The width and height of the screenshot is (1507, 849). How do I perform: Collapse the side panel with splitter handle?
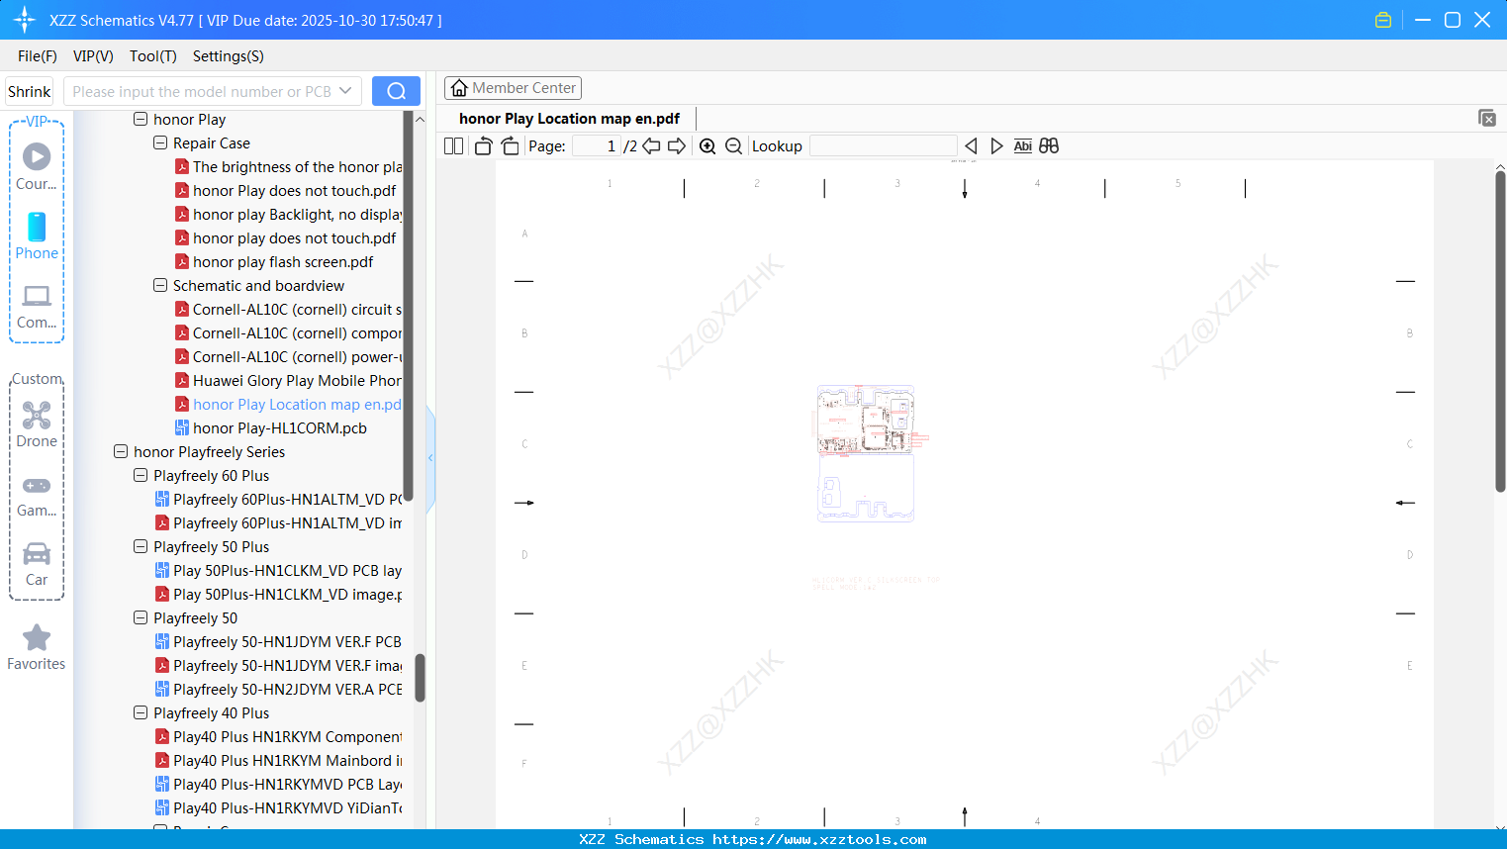430,458
